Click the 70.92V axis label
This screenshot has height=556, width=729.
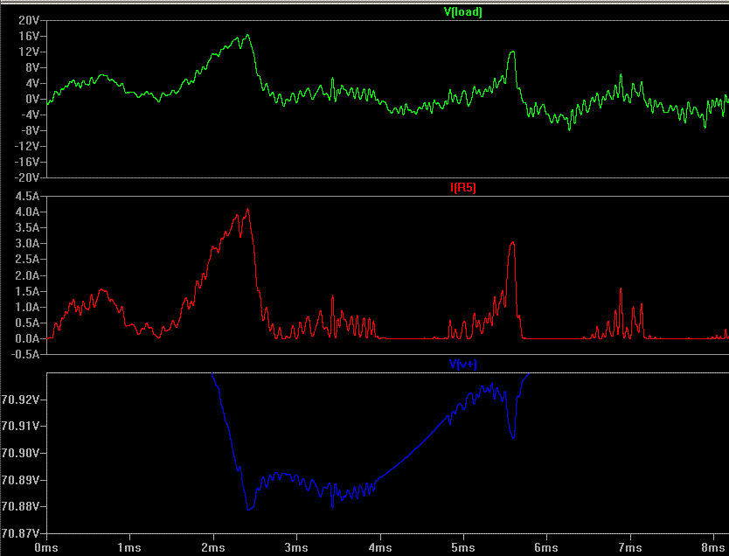tap(20, 400)
